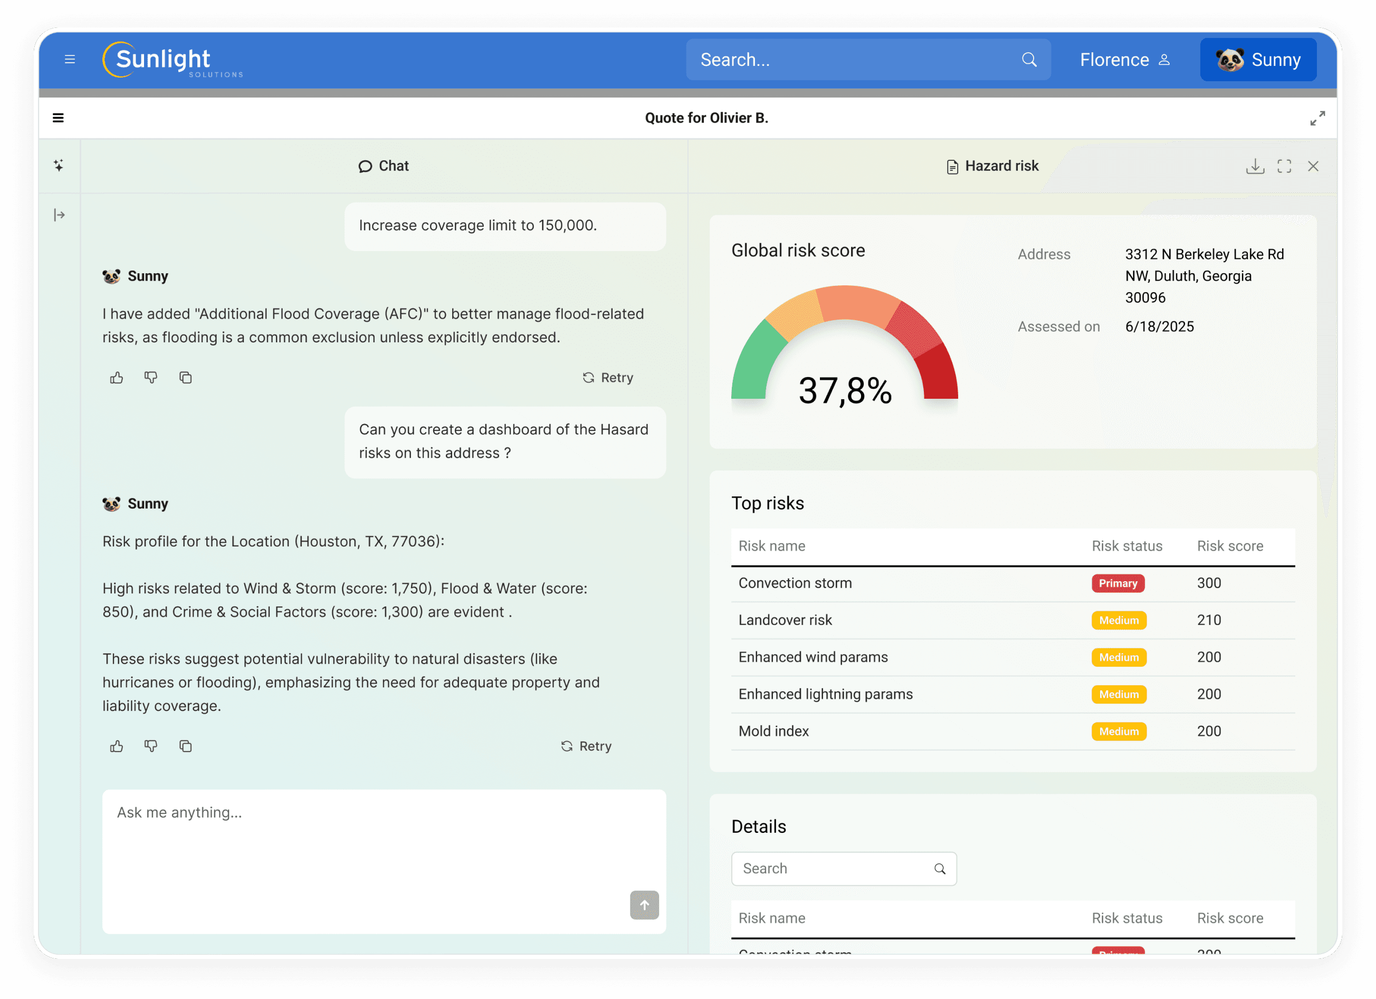Thumbs up the flood coverage reply
1376x999 pixels.
[117, 378]
